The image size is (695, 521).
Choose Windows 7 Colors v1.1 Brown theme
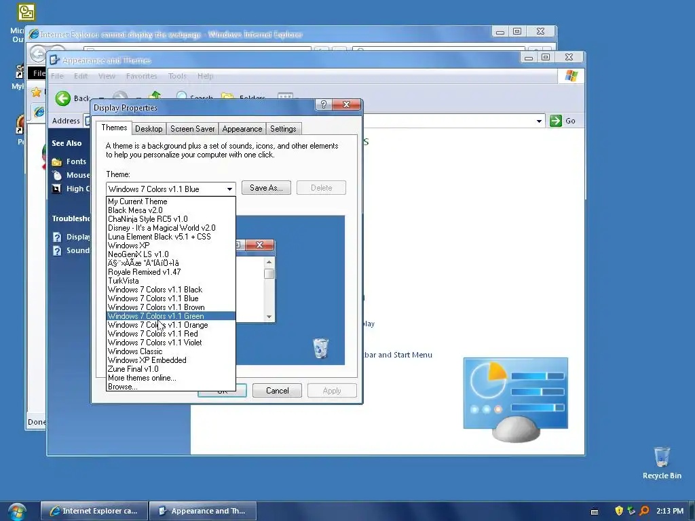pyautogui.click(x=170, y=307)
